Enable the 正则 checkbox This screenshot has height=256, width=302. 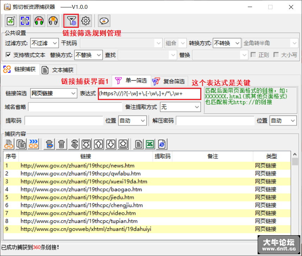[x=253, y=55]
